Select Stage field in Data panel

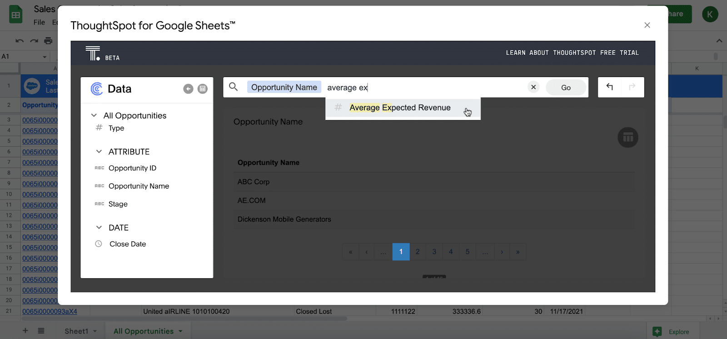click(x=118, y=204)
